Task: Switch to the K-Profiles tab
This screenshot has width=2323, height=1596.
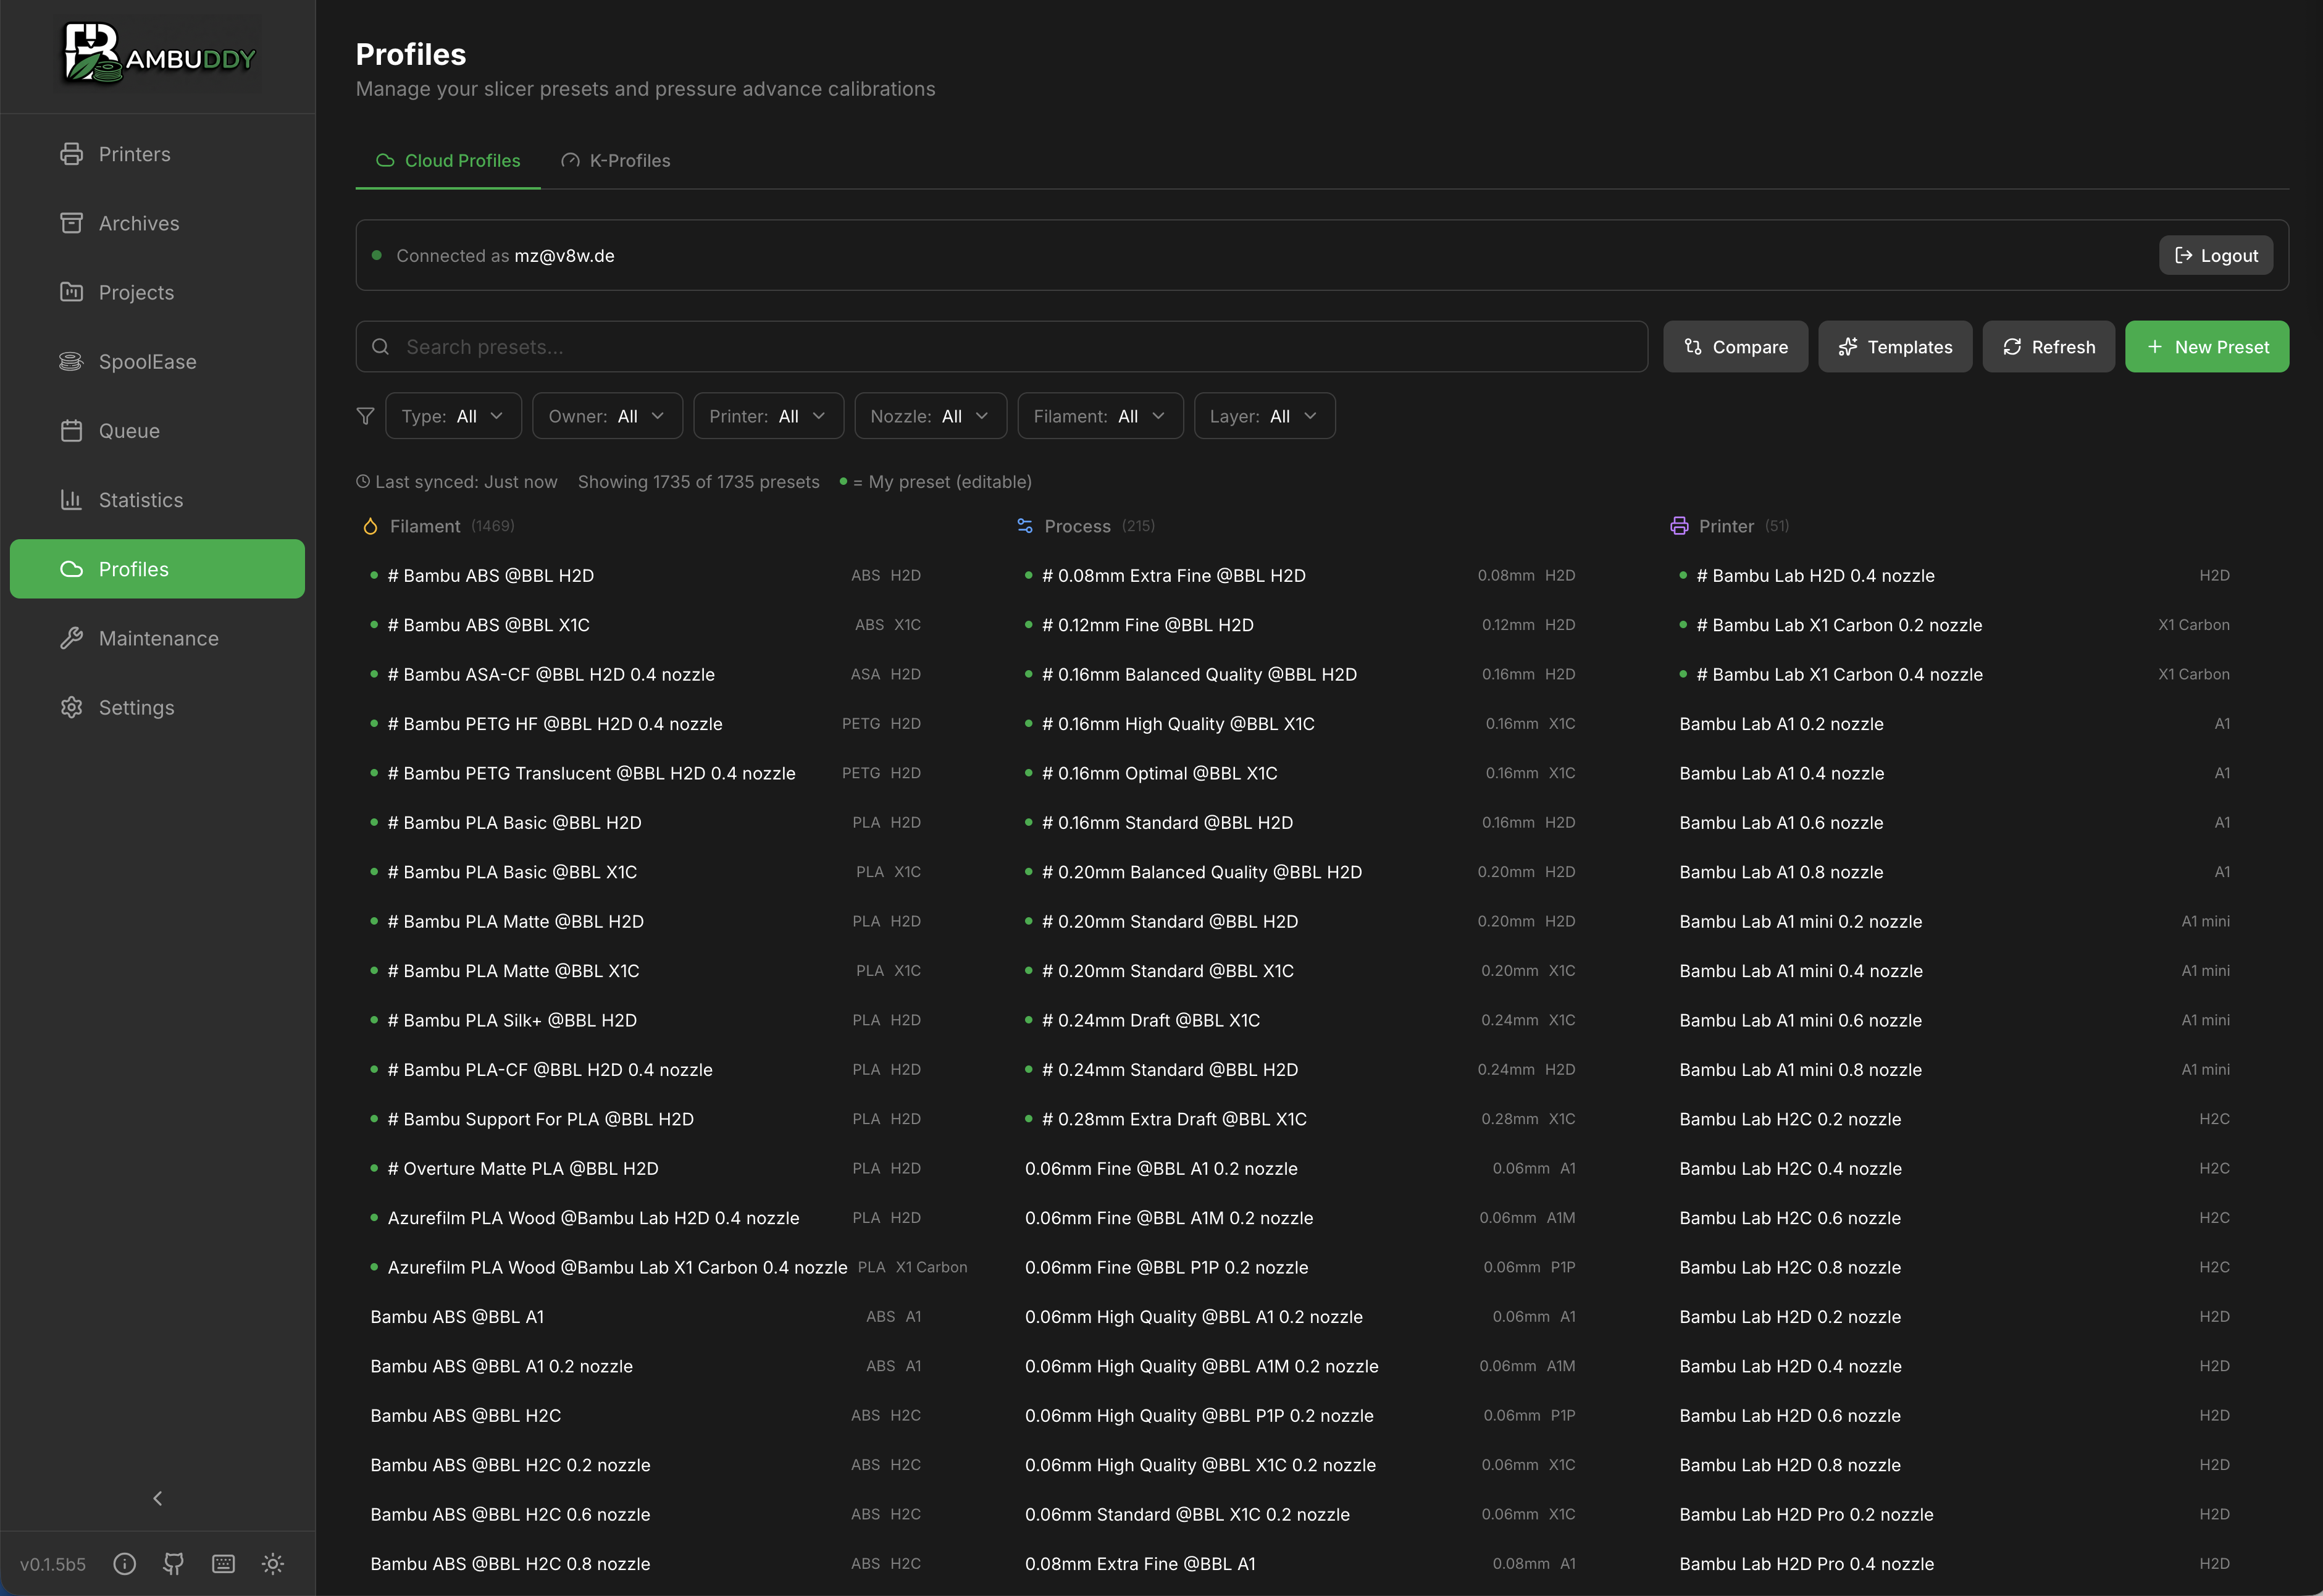Action: [616, 161]
